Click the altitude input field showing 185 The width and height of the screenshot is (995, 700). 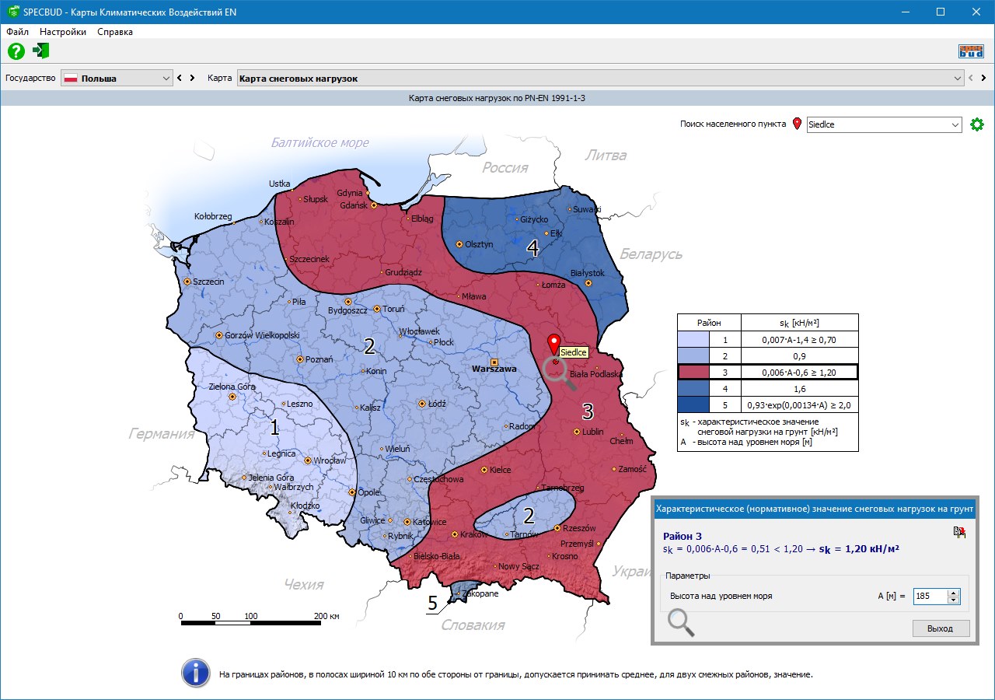930,597
